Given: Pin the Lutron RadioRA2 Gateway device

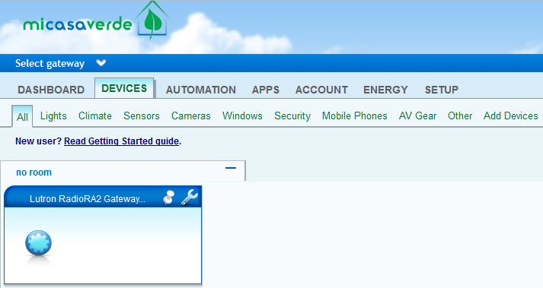Looking at the screenshot, I should (x=168, y=198).
